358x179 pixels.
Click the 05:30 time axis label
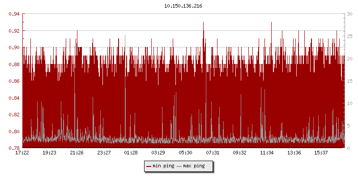coord(185,153)
